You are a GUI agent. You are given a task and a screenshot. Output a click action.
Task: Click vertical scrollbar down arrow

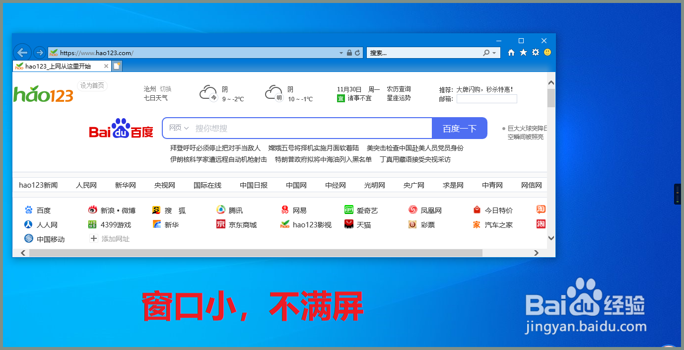(551, 238)
